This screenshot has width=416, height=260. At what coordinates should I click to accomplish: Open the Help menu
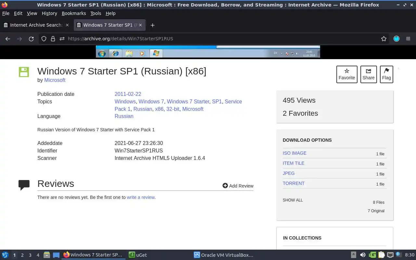pos(110,13)
